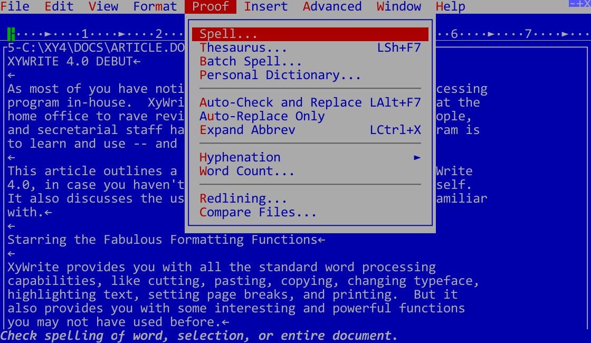This screenshot has width=591, height=343.
Task: Open the Window menu
Action: (399, 6)
